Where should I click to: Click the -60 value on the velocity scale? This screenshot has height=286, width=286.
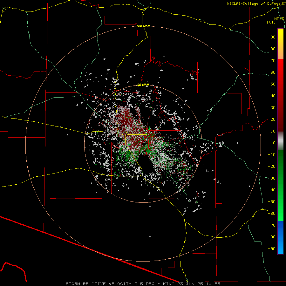coord(272,214)
